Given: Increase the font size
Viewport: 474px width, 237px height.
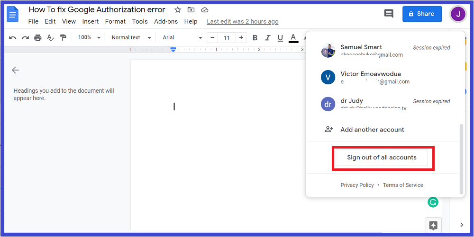Looking at the screenshot, I should (x=241, y=38).
